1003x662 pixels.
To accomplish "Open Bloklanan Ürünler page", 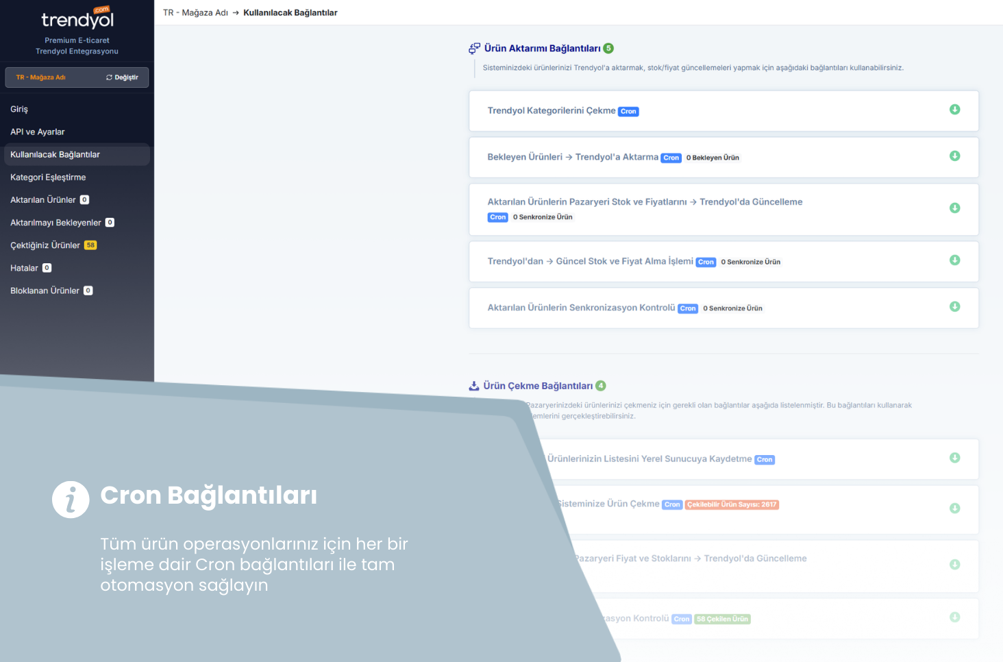I will click(x=45, y=291).
